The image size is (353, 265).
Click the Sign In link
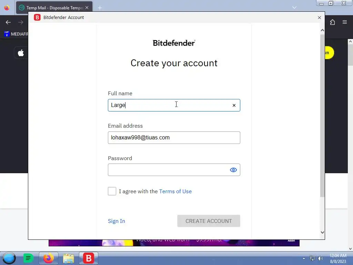[117, 221]
